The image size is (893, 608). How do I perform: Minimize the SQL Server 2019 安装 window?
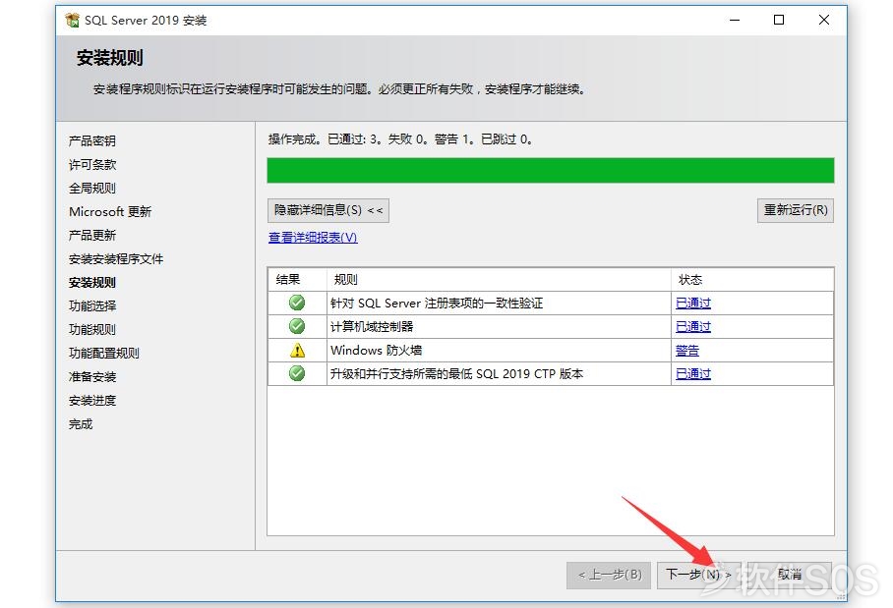[735, 20]
